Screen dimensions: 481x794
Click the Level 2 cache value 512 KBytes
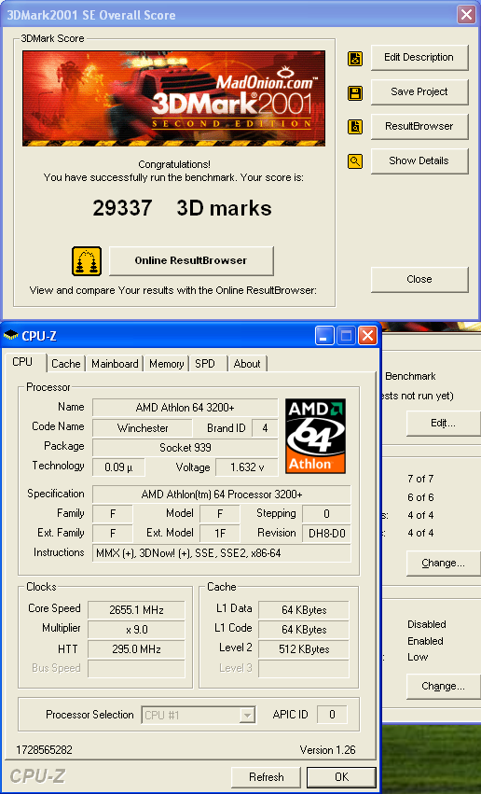[304, 649]
